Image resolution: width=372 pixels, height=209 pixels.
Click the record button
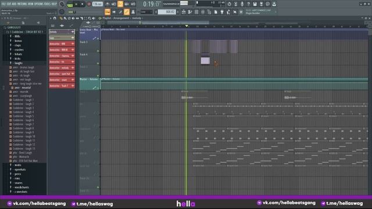[x=89, y=4]
